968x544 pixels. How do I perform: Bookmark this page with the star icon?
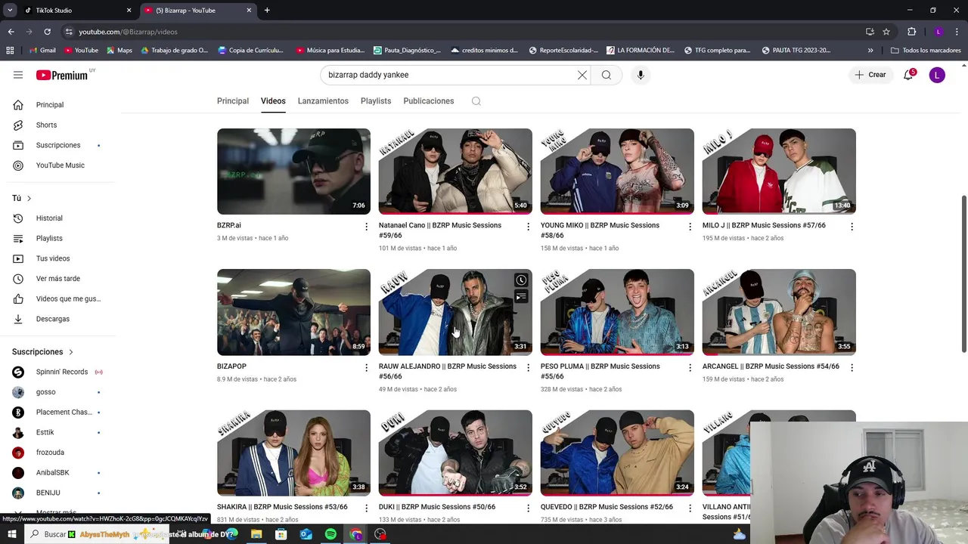click(886, 32)
